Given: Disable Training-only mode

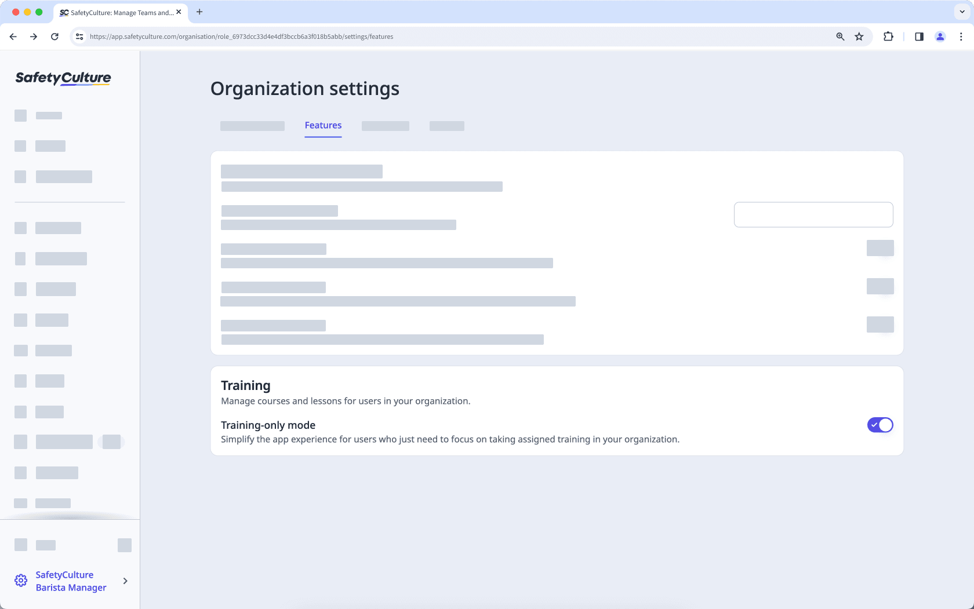Looking at the screenshot, I should pyautogui.click(x=880, y=425).
